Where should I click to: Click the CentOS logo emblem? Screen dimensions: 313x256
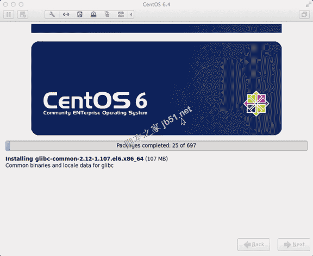pos(256,104)
